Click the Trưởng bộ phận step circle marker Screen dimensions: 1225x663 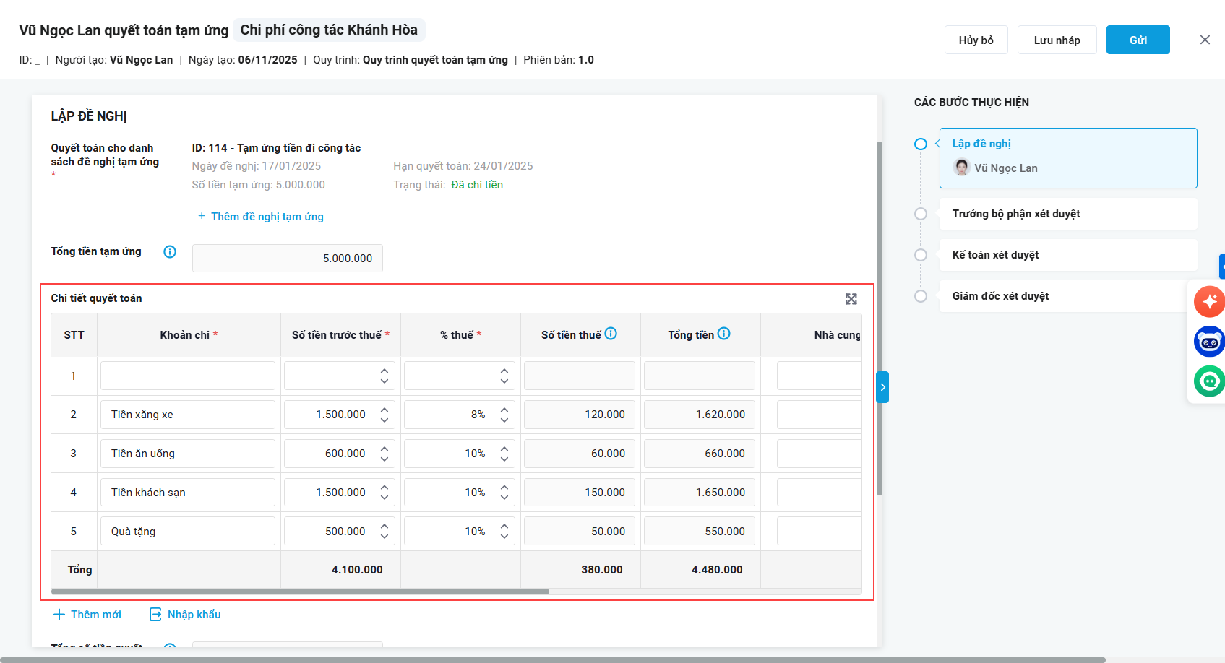pos(921,214)
